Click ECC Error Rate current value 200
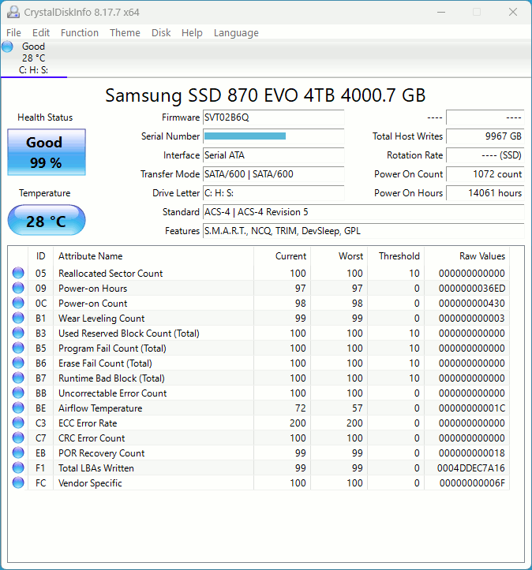This screenshot has width=532, height=570. pos(298,423)
